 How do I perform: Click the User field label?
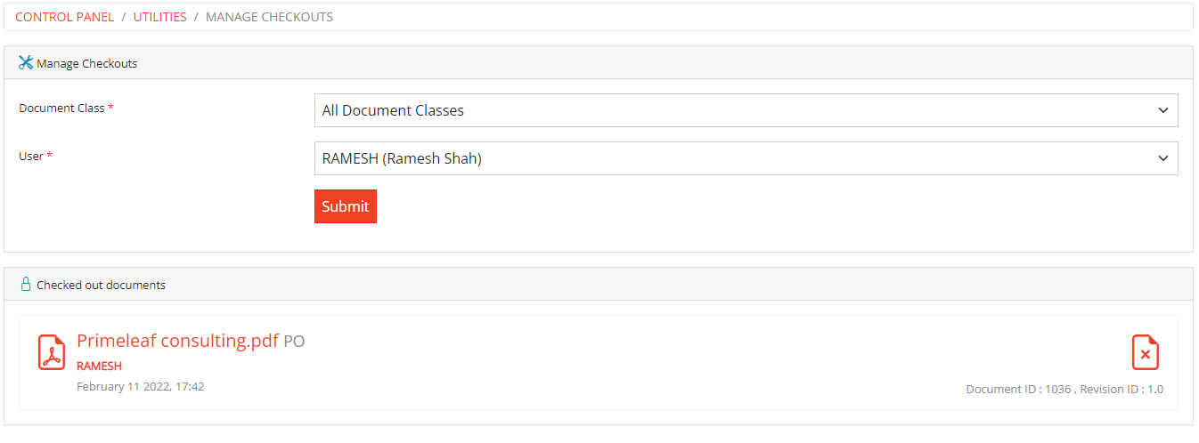pyautogui.click(x=31, y=156)
